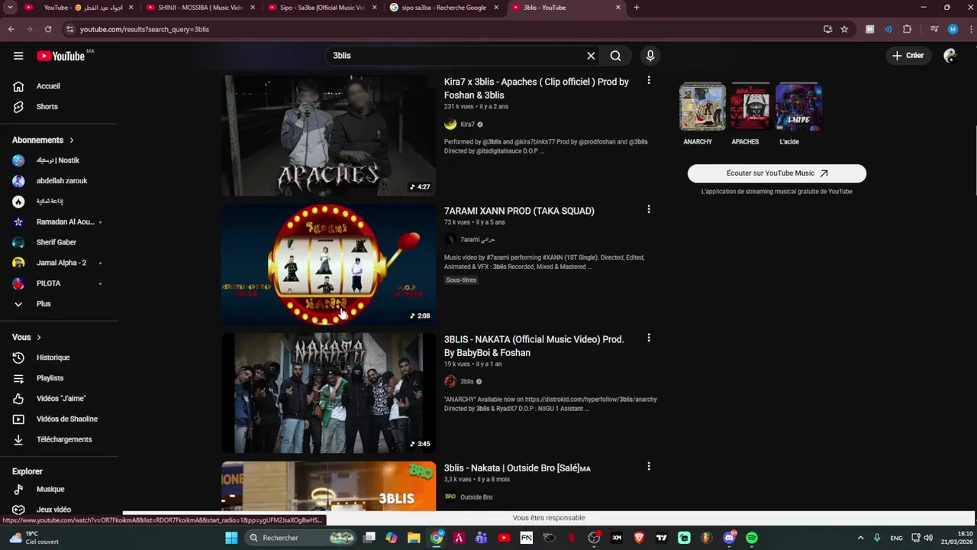Clear the search box with the X

pos(591,56)
